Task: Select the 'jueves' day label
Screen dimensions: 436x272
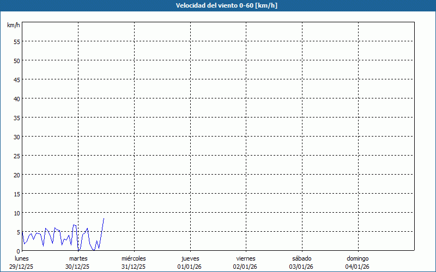Action: [x=190, y=258]
